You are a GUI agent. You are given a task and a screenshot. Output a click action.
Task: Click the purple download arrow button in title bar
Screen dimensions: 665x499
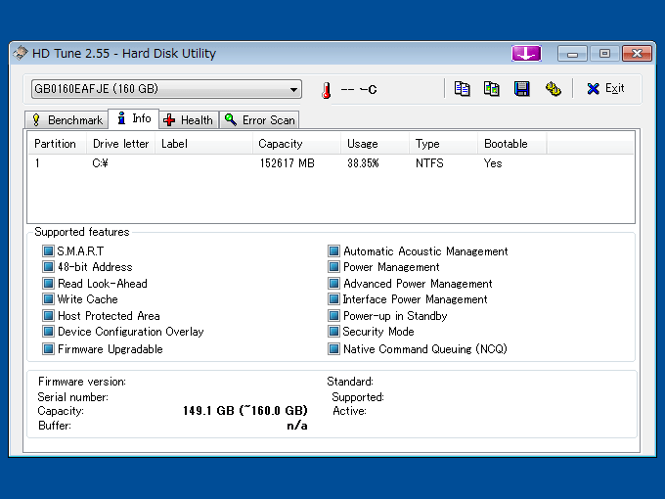(x=526, y=54)
